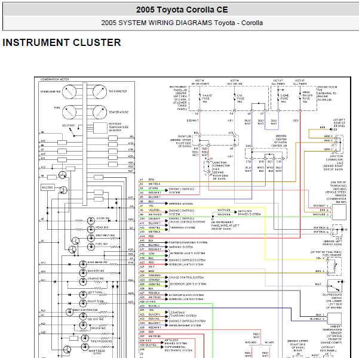Click the "OIL PRESSURE SWITCH" label

point(332,297)
